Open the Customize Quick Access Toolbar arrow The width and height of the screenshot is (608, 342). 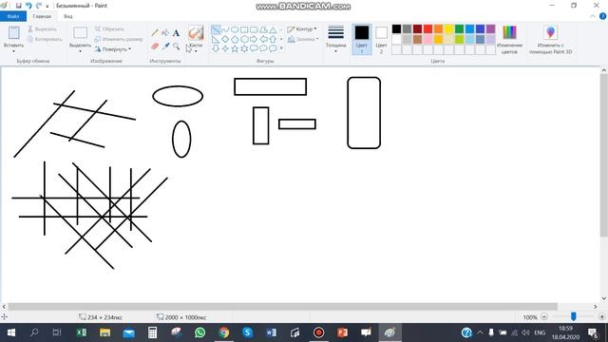(x=47, y=7)
